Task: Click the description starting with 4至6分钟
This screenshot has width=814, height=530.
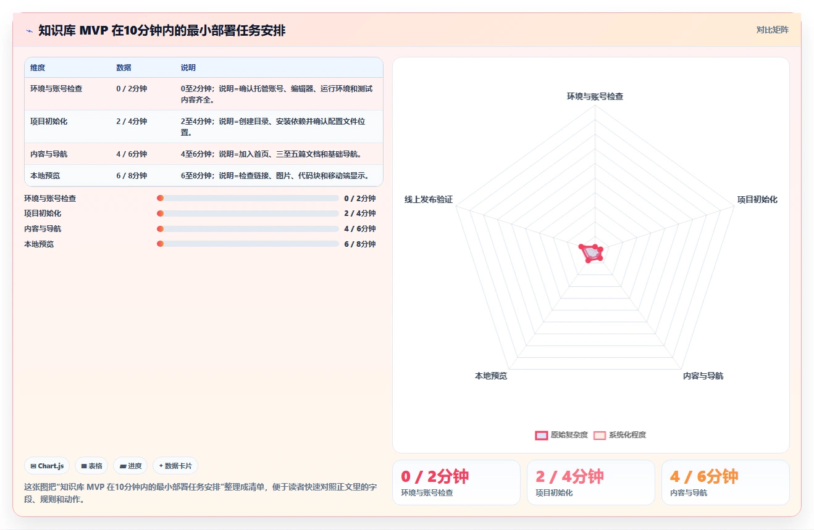Action: [x=271, y=154]
